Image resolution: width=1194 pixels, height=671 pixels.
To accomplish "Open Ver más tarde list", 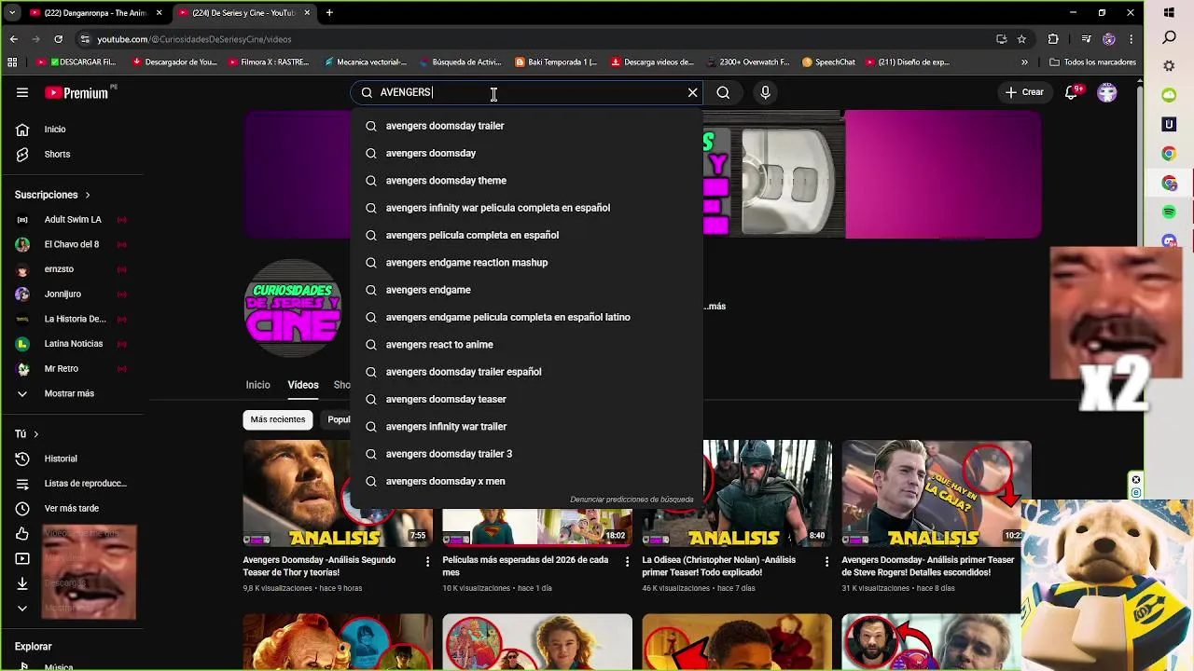I will coord(72,509).
